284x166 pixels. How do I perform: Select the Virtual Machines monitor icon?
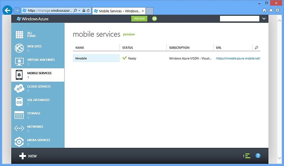(19, 62)
